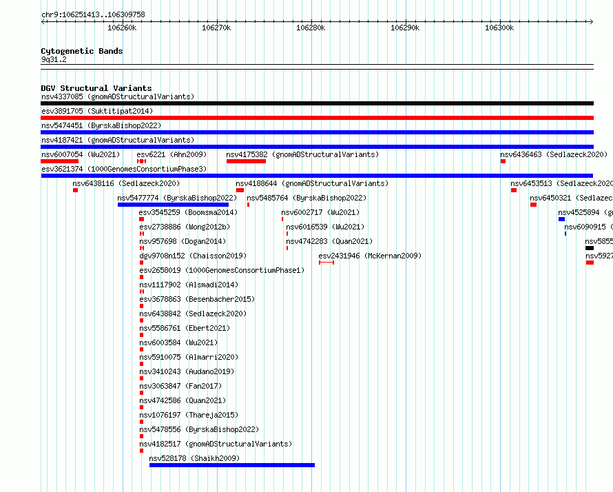Open nsv4742283 (Quan2021) label
613x492 pixels.
click(329, 241)
